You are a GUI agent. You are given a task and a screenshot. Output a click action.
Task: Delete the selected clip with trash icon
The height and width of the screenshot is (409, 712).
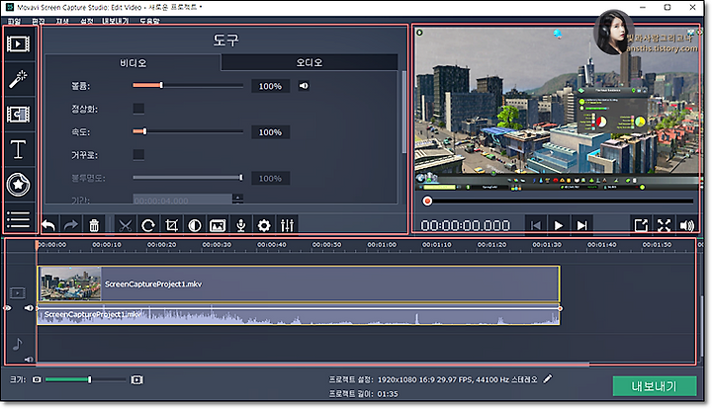click(x=94, y=225)
